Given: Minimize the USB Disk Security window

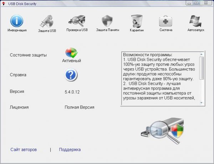Looking at the screenshot, I should [189, 3].
